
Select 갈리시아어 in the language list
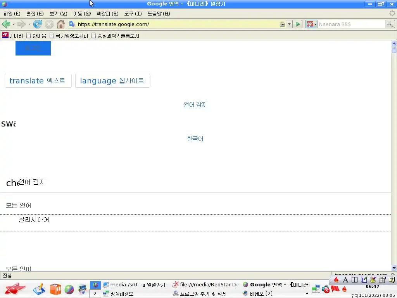tap(34, 220)
